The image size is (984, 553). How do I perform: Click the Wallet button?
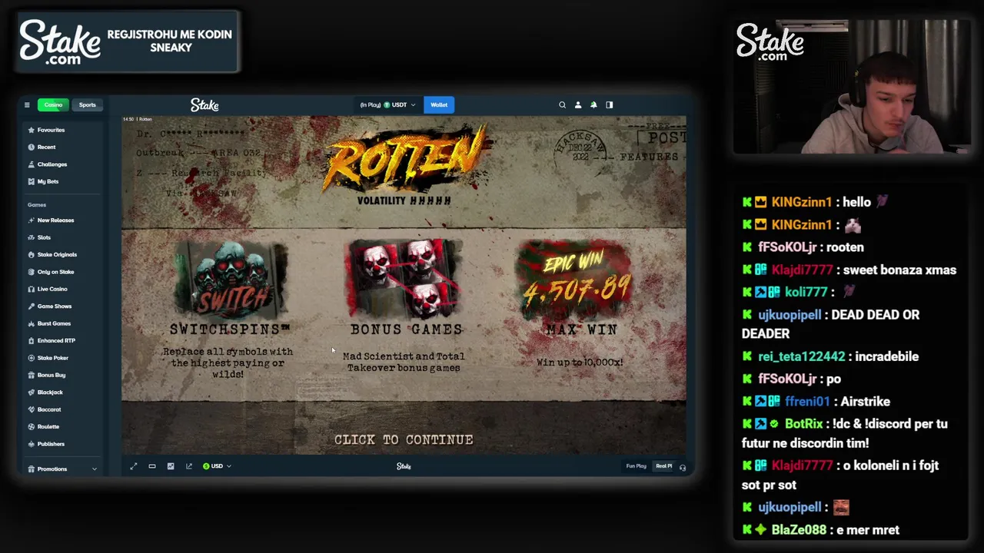439,104
